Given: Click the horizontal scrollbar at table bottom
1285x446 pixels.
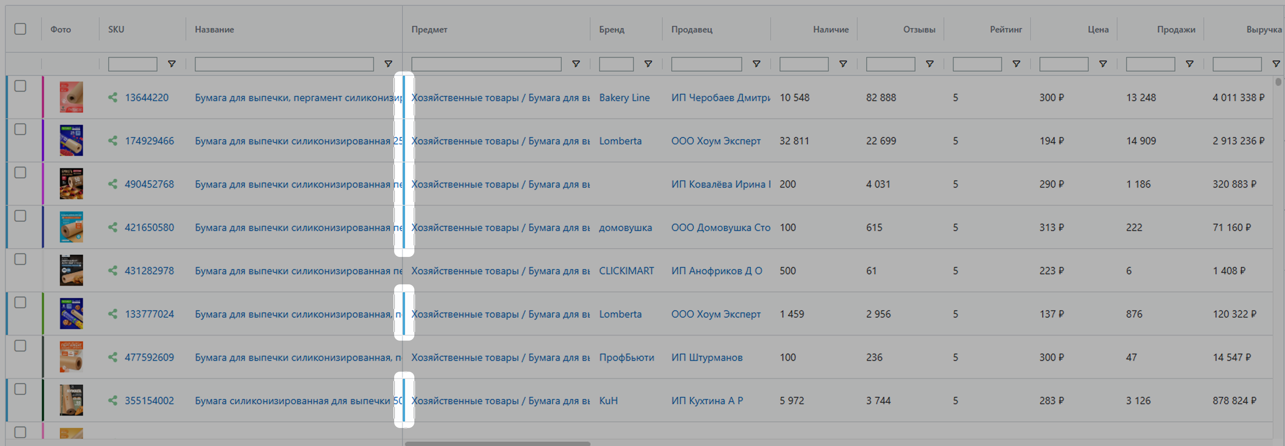Looking at the screenshot, I should [497, 443].
